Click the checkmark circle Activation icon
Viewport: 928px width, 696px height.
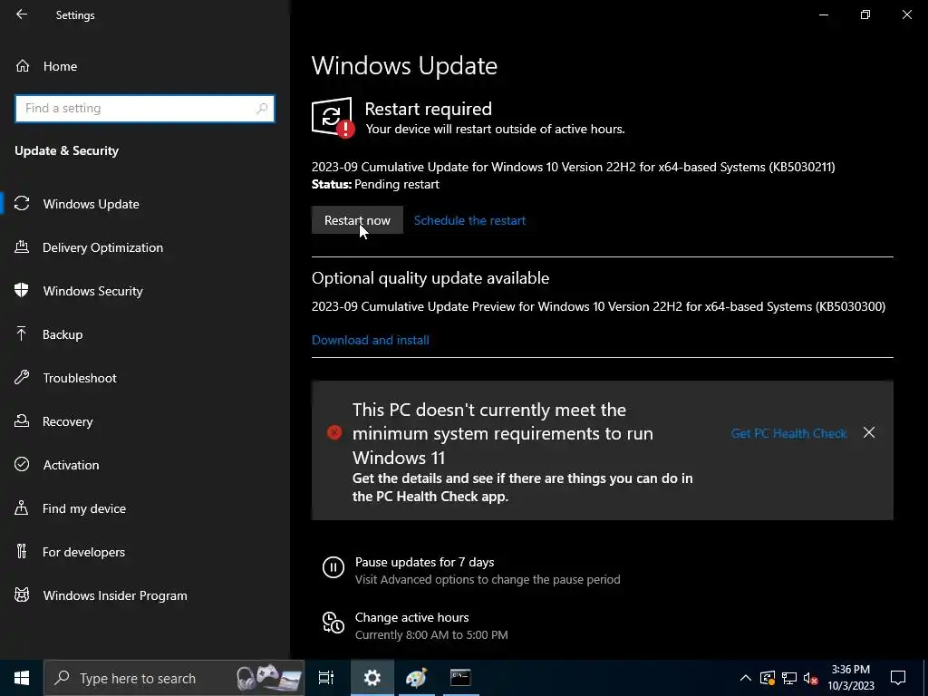[x=22, y=464]
